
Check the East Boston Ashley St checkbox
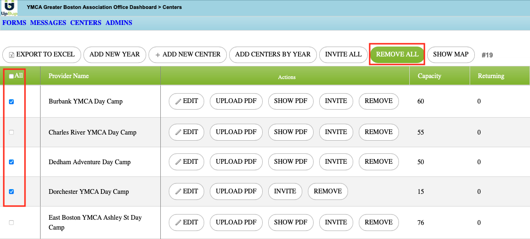[x=11, y=223]
